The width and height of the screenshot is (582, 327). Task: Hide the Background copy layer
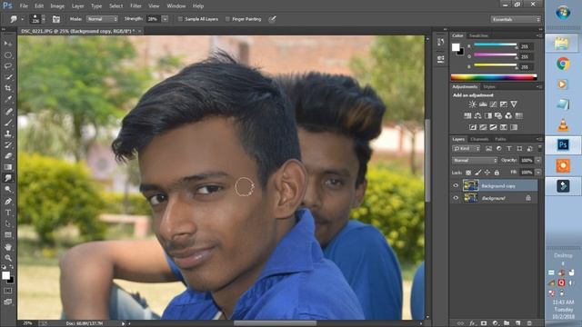tap(456, 185)
